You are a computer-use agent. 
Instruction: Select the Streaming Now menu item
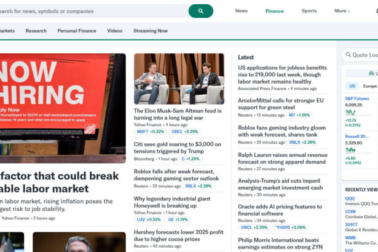(x=151, y=31)
